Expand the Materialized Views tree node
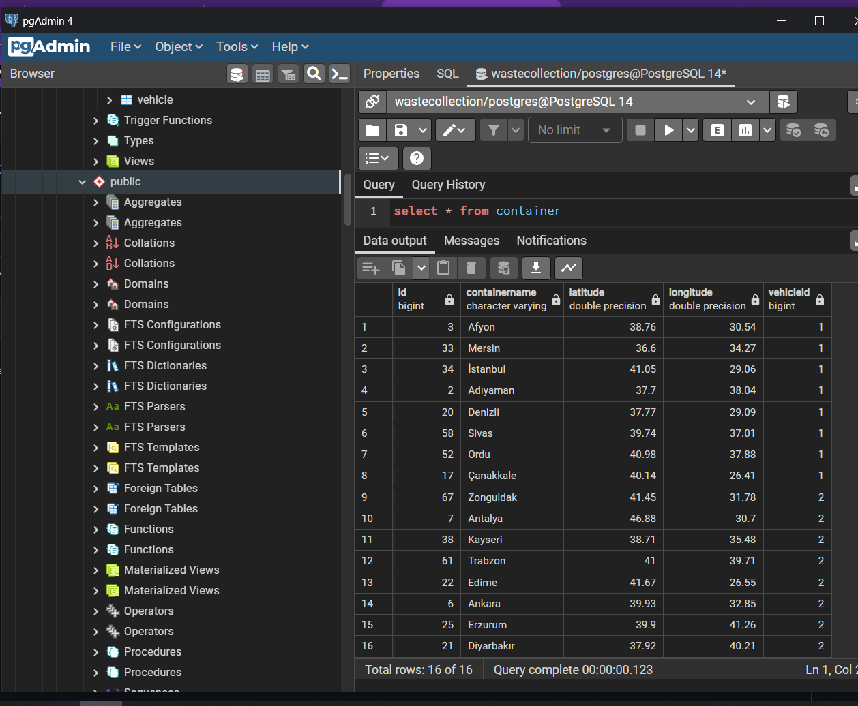Viewport: 858px width, 706px height. click(x=95, y=570)
